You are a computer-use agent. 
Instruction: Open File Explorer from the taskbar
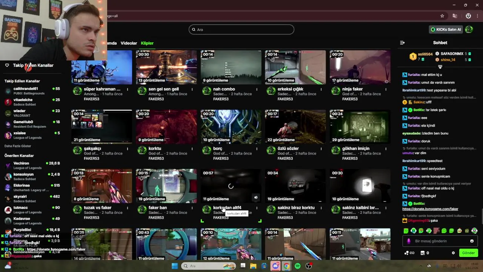pyautogui.click(x=253, y=266)
